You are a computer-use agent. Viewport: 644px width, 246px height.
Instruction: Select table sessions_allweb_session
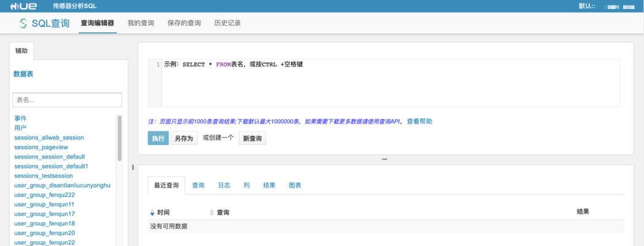tap(49, 138)
